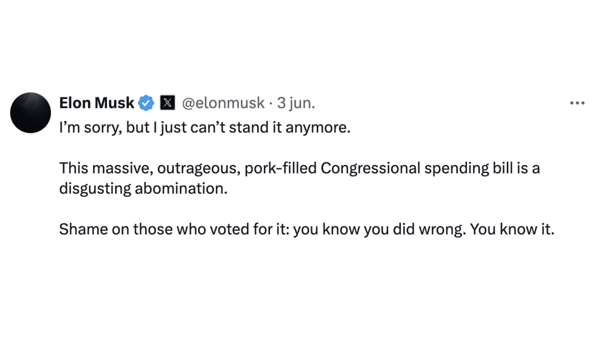Open the more options three-dot menu
This screenshot has height=338, width=601.
tap(577, 103)
